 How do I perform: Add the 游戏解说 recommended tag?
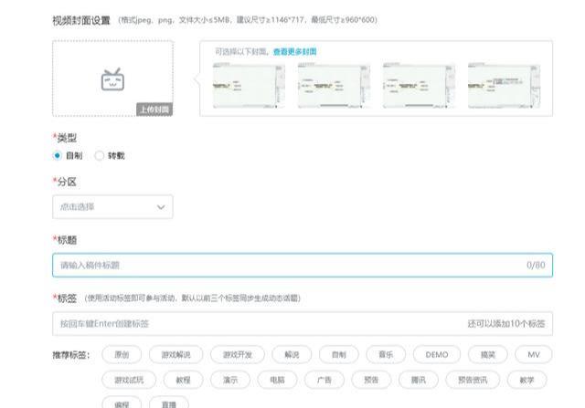coord(175,354)
